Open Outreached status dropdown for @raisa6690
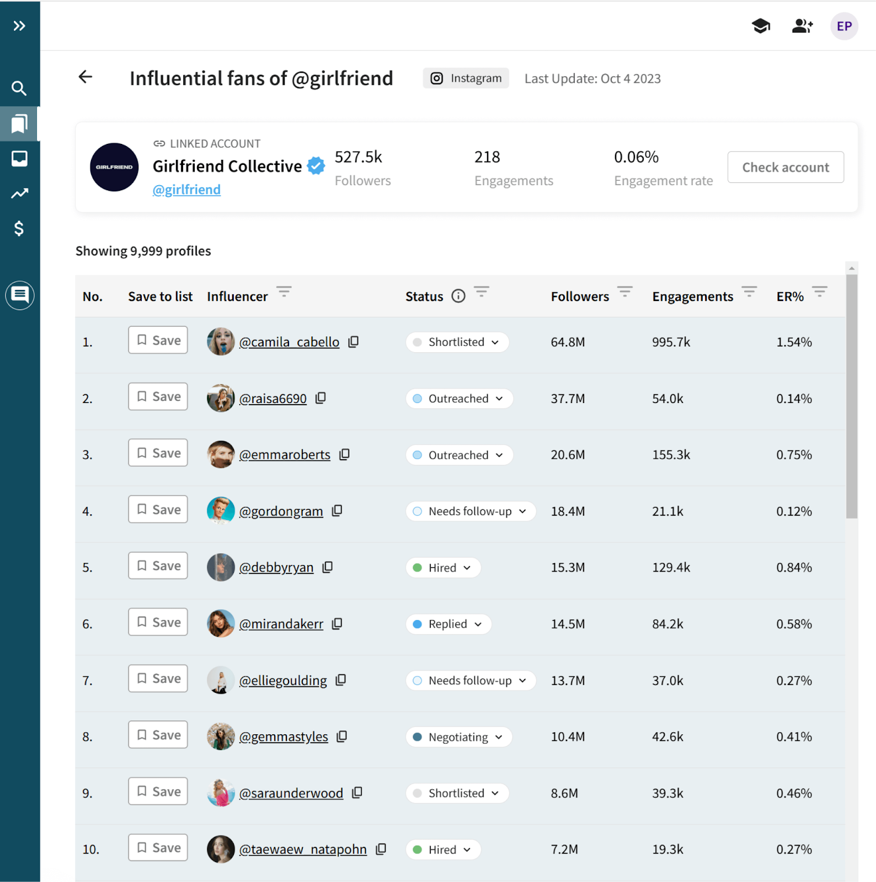Screen dimensions: 876x882 coord(459,399)
